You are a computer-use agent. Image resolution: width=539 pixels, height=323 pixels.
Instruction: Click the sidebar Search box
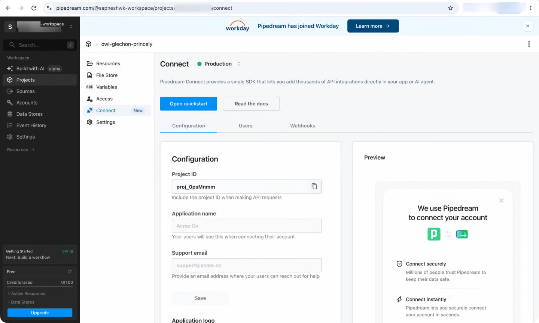[x=40, y=45]
